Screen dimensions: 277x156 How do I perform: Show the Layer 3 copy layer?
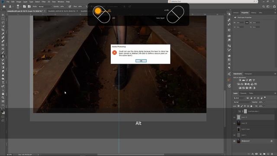coord(235,129)
